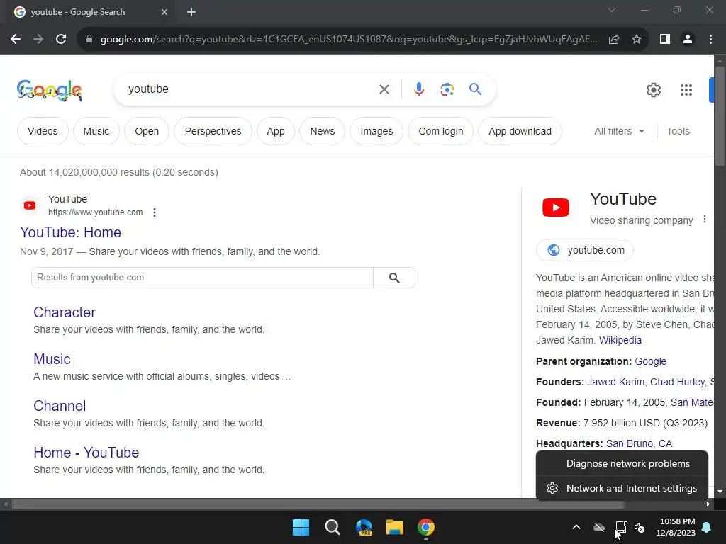The image size is (726, 544).
Task: Start voice search with the microphone
Action: tap(419, 89)
